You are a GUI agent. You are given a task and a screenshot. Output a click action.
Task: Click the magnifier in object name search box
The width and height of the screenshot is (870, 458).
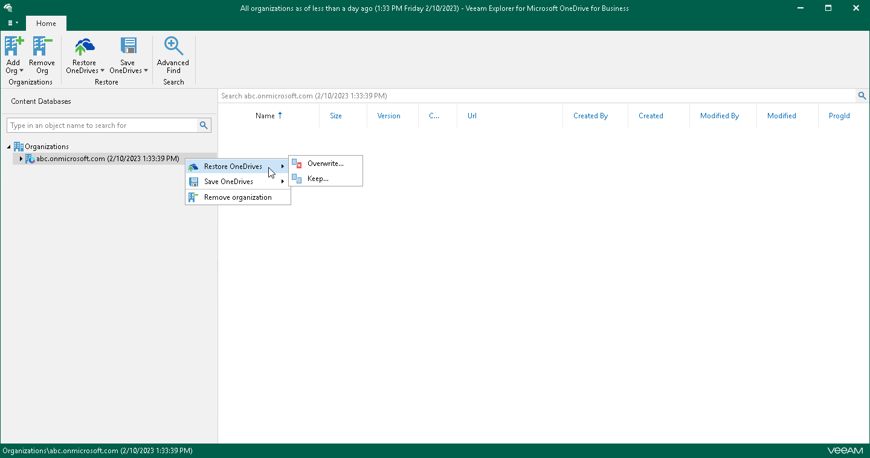tap(204, 126)
